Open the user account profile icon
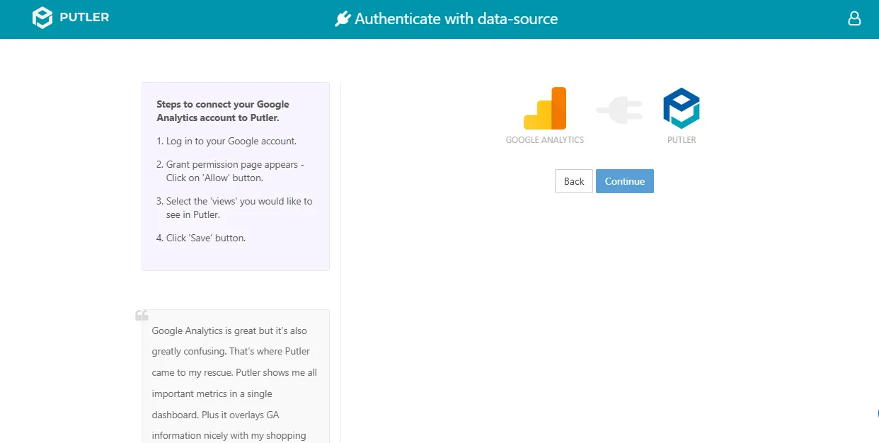Viewport: 879px width, 443px height. click(854, 18)
